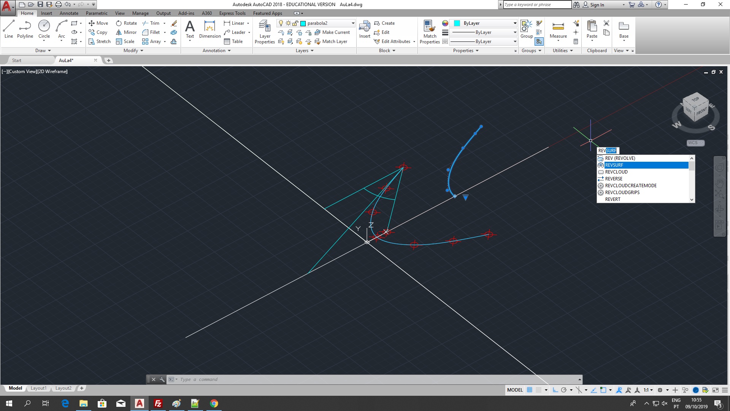
Task: Click Sign In button
Action: point(594,5)
